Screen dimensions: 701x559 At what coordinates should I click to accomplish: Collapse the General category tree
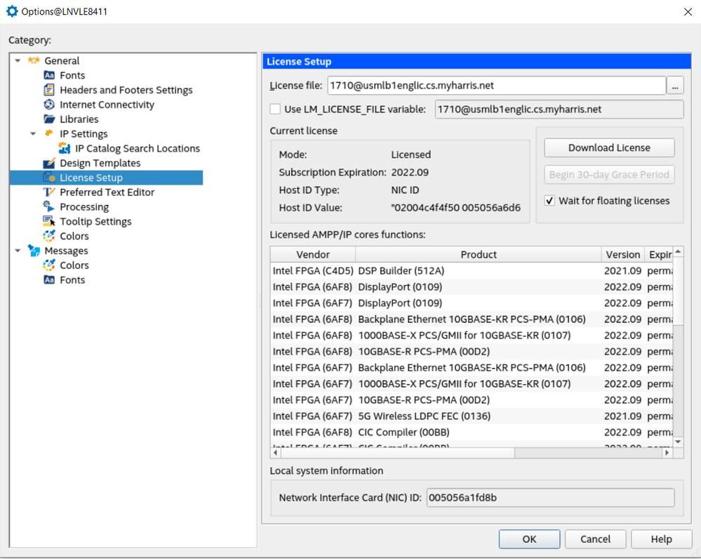pos(18,61)
